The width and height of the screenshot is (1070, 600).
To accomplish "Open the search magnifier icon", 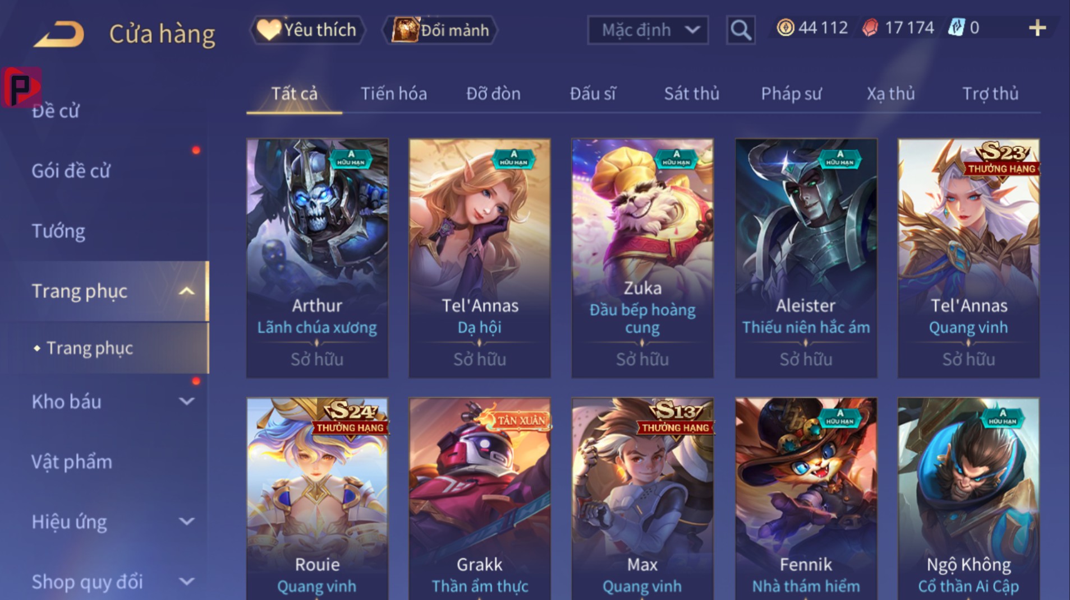I will (740, 30).
